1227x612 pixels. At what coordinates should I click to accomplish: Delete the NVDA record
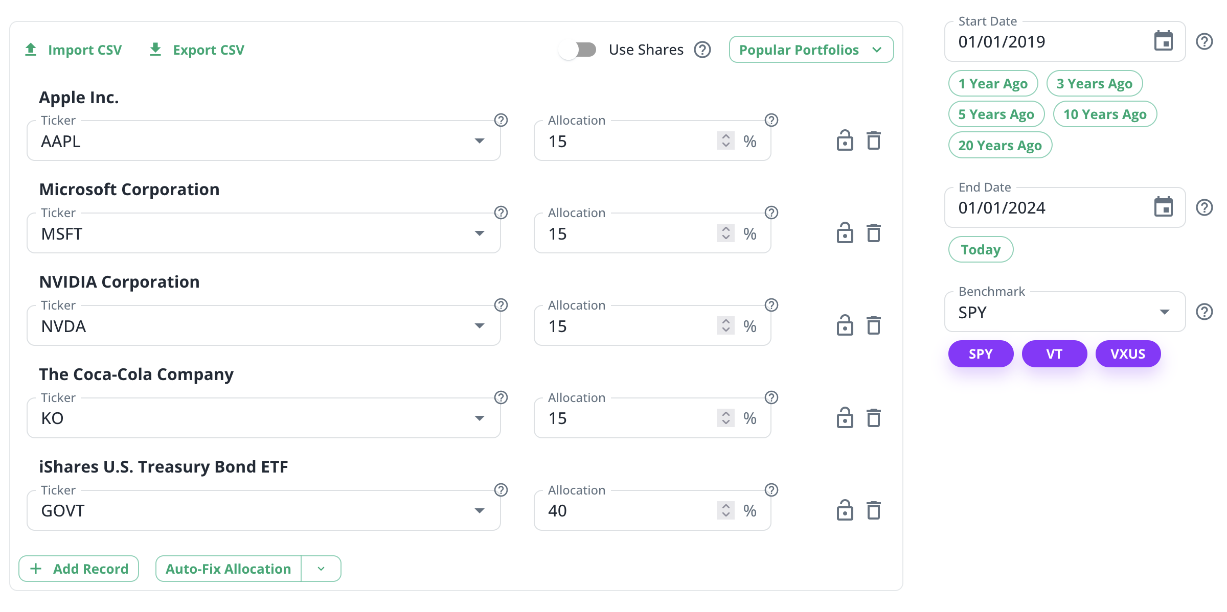(874, 325)
